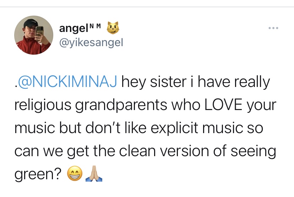Open the @NICKIMINAJ mention link

pos(67,82)
